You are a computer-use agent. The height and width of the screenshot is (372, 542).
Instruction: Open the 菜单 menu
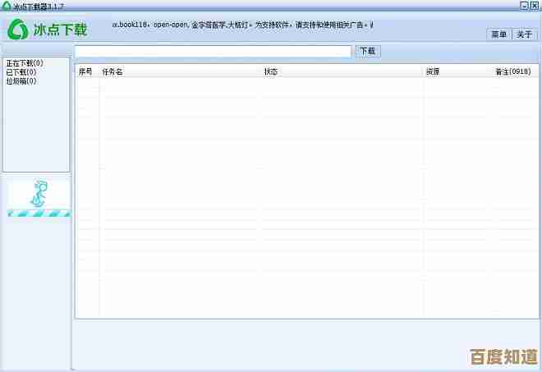[x=498, y=34]
